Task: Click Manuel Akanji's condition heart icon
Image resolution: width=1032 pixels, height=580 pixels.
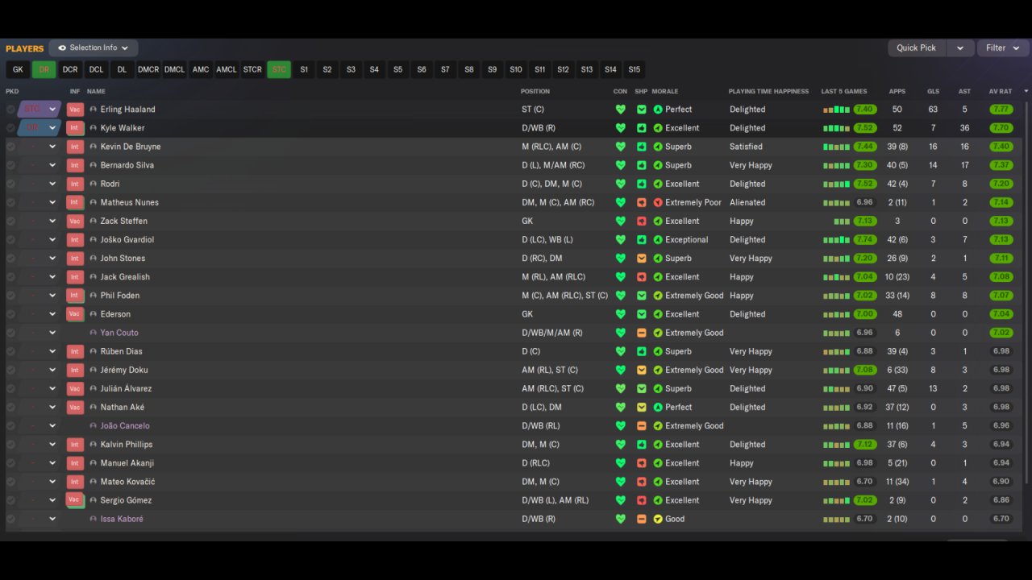Action: coord(620,463)
